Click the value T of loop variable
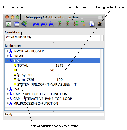The image size is (127, 130). [75, 84]
